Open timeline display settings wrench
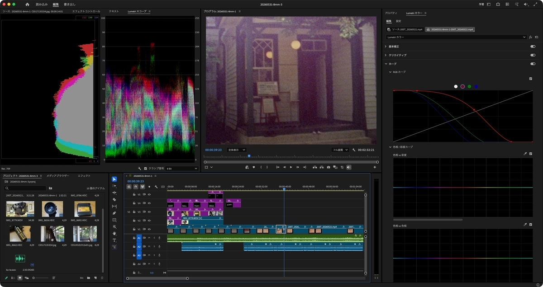This screenshot has width=543, height=287. click(x=156, y=186)
